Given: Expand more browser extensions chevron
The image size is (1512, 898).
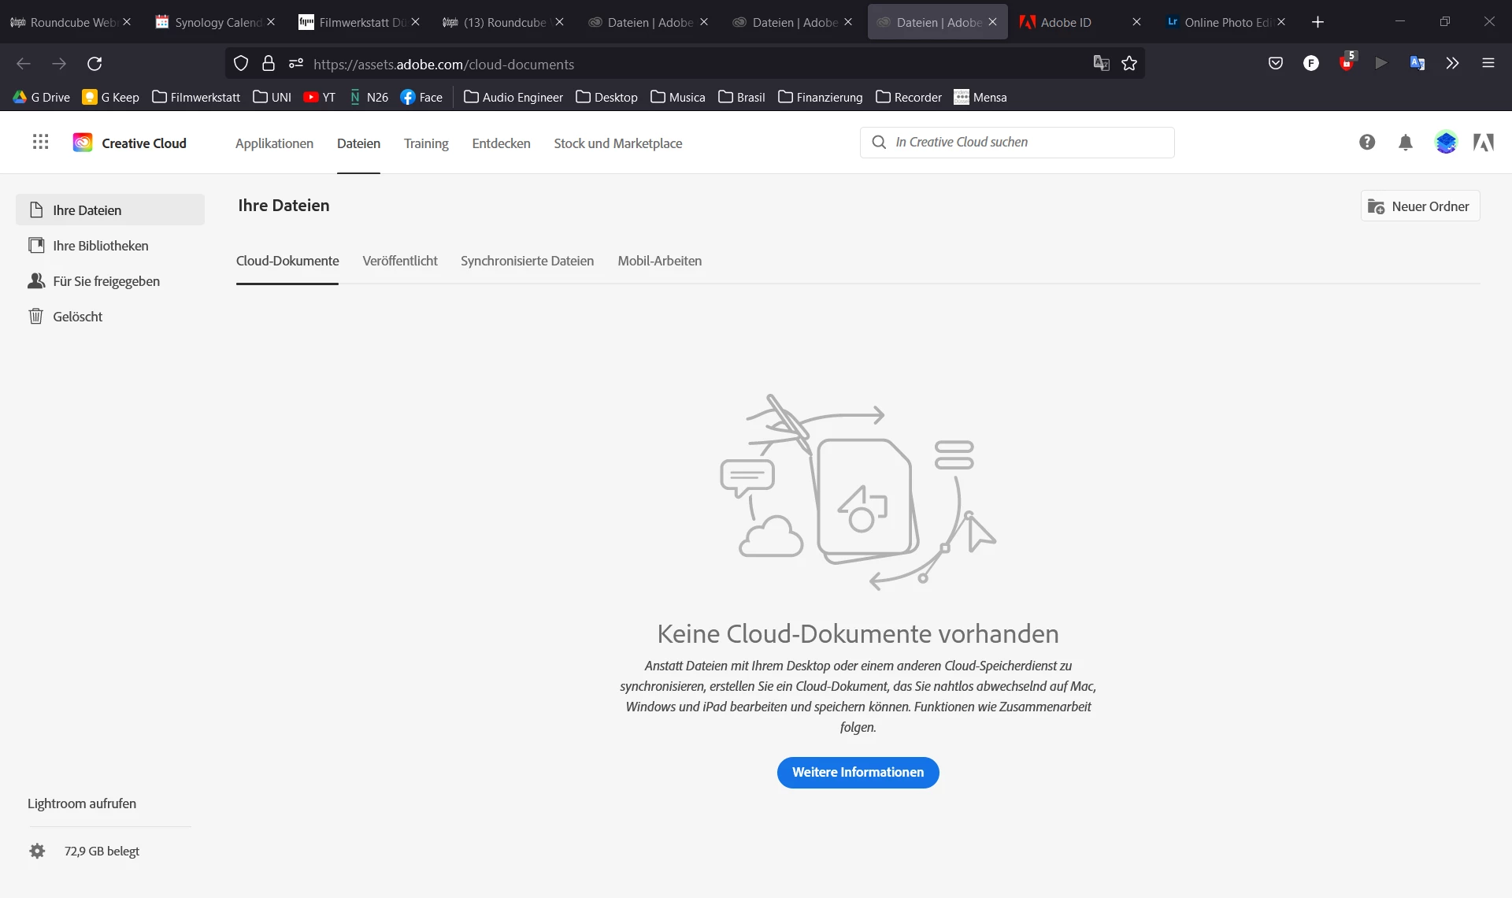Looking at the screenshot, I should click(1452, 64).
